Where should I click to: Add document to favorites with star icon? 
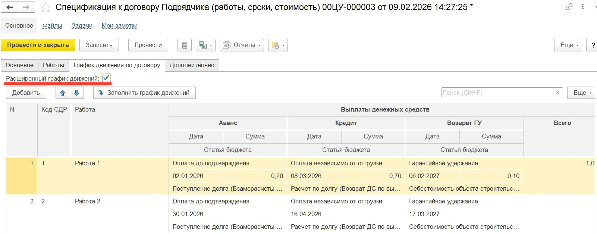pos(45,7)
